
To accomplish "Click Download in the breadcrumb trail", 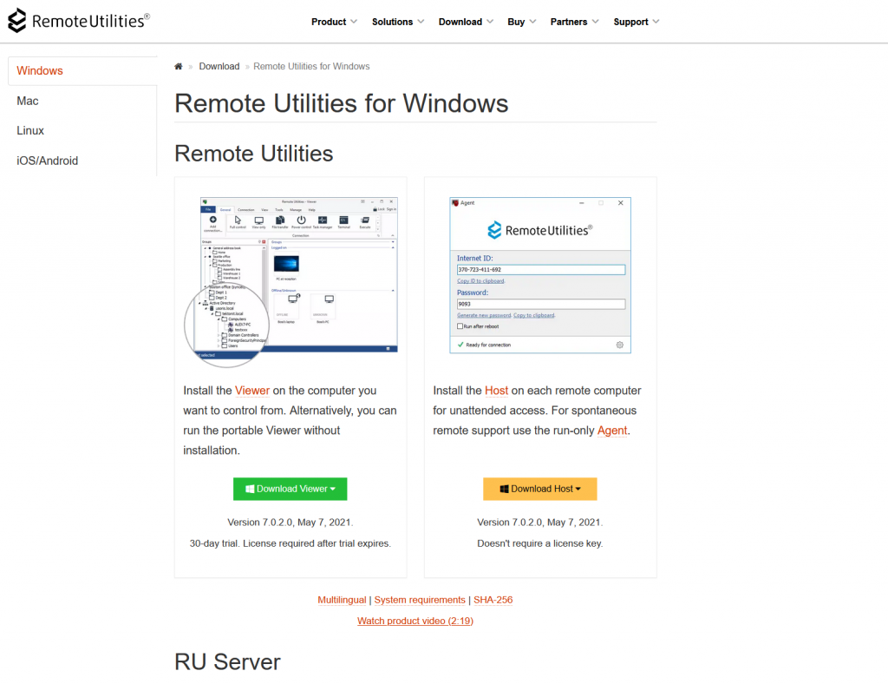I will [x=219, y=65].
